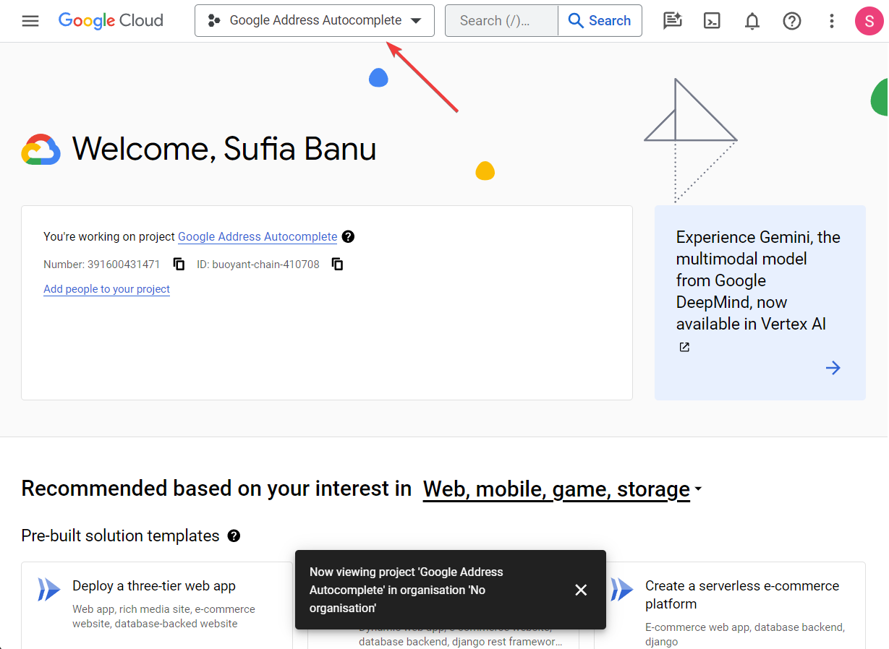Click the Number: 391600431471 text
The image size is (889, 649).
coord(102,265)
